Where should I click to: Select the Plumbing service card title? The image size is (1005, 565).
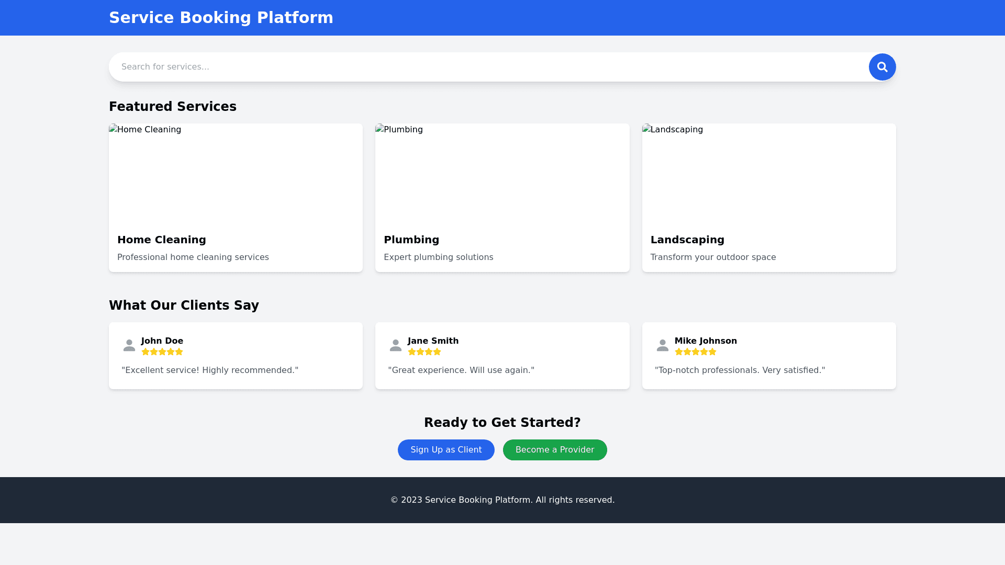tap(411, 240)
